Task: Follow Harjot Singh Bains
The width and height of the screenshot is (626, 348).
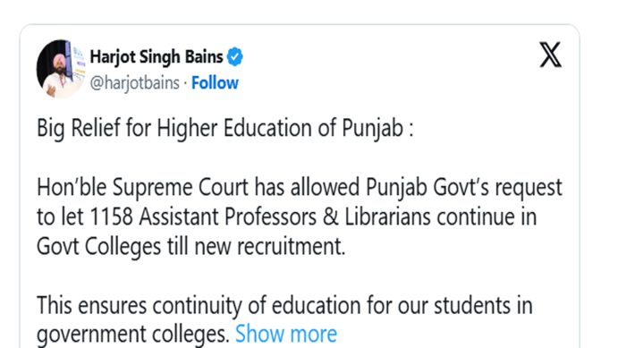Action: click(x=215, y=83)
